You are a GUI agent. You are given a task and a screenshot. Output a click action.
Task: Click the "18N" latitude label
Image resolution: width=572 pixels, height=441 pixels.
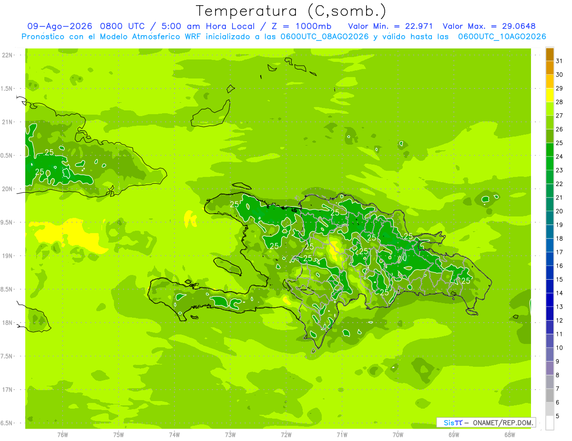point(7,323)
